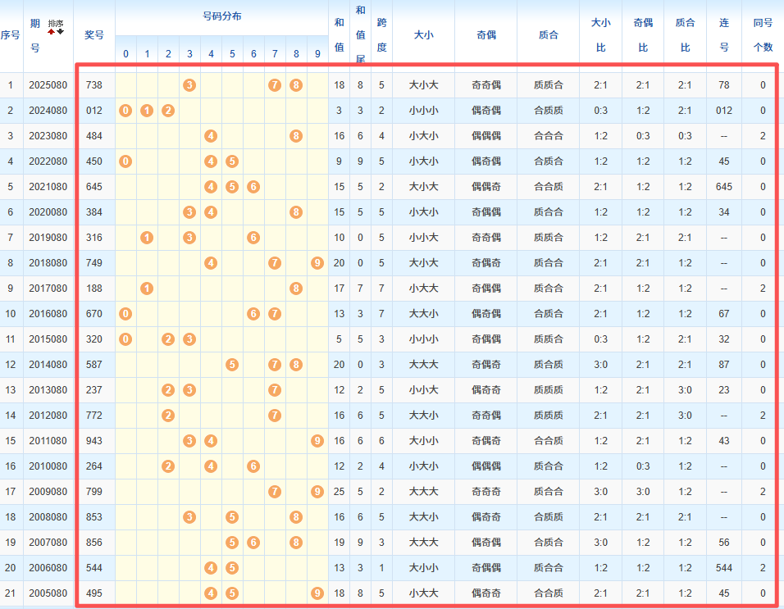Click 质质质 in row 2013080
This screenshot has width=784, height=609.
click(x=548, y=389)
